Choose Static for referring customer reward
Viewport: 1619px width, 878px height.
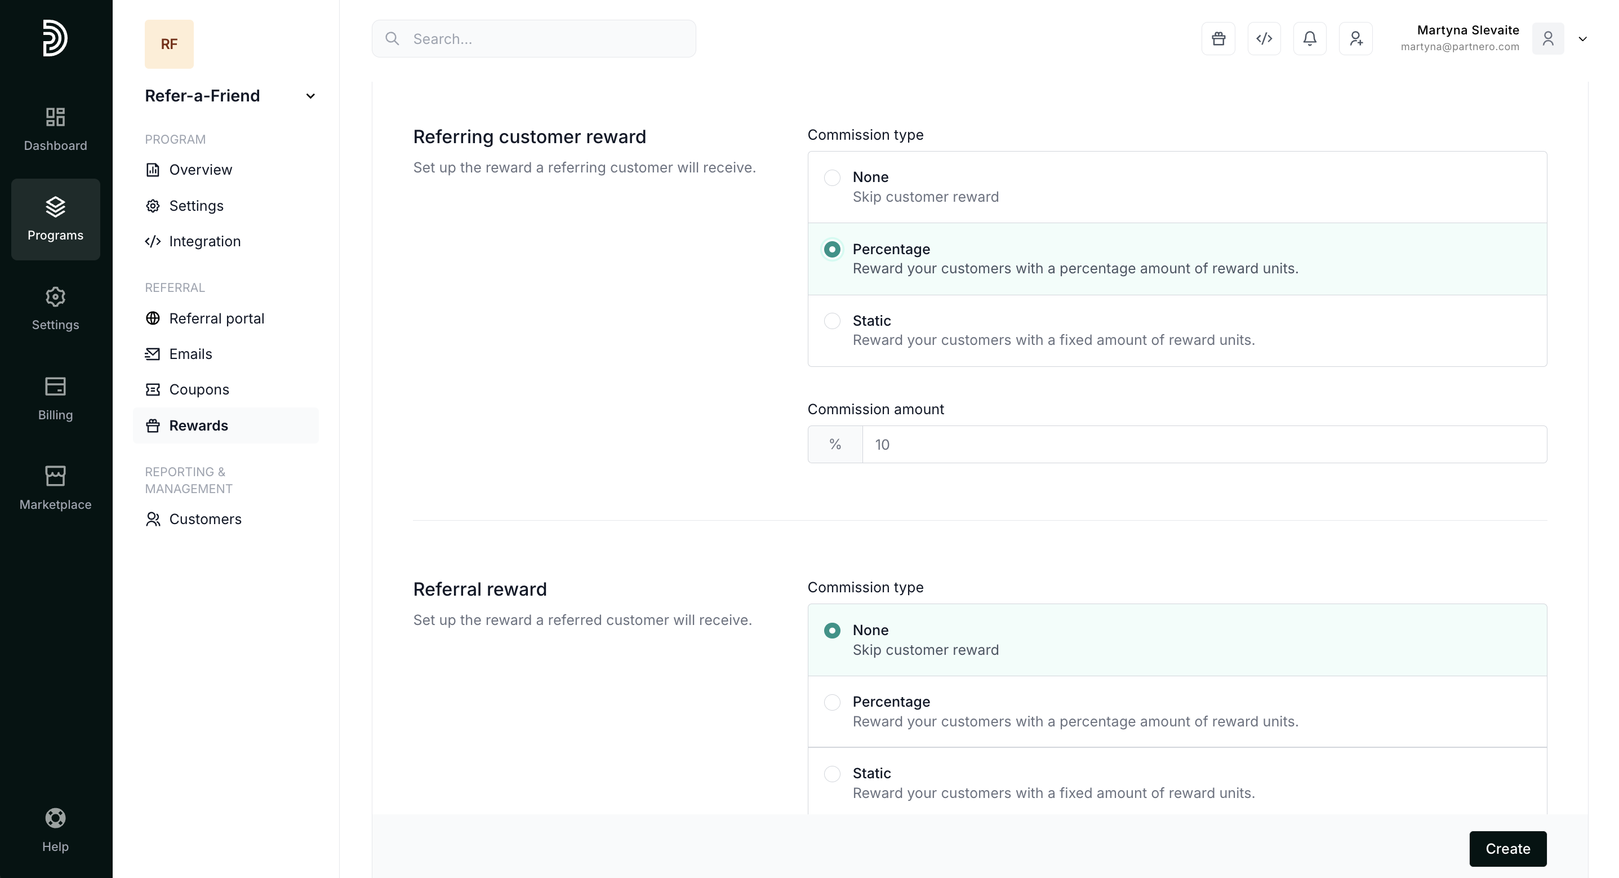pos(832,321)
